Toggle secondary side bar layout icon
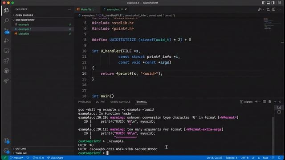285x160 pixels. (273, 3)
